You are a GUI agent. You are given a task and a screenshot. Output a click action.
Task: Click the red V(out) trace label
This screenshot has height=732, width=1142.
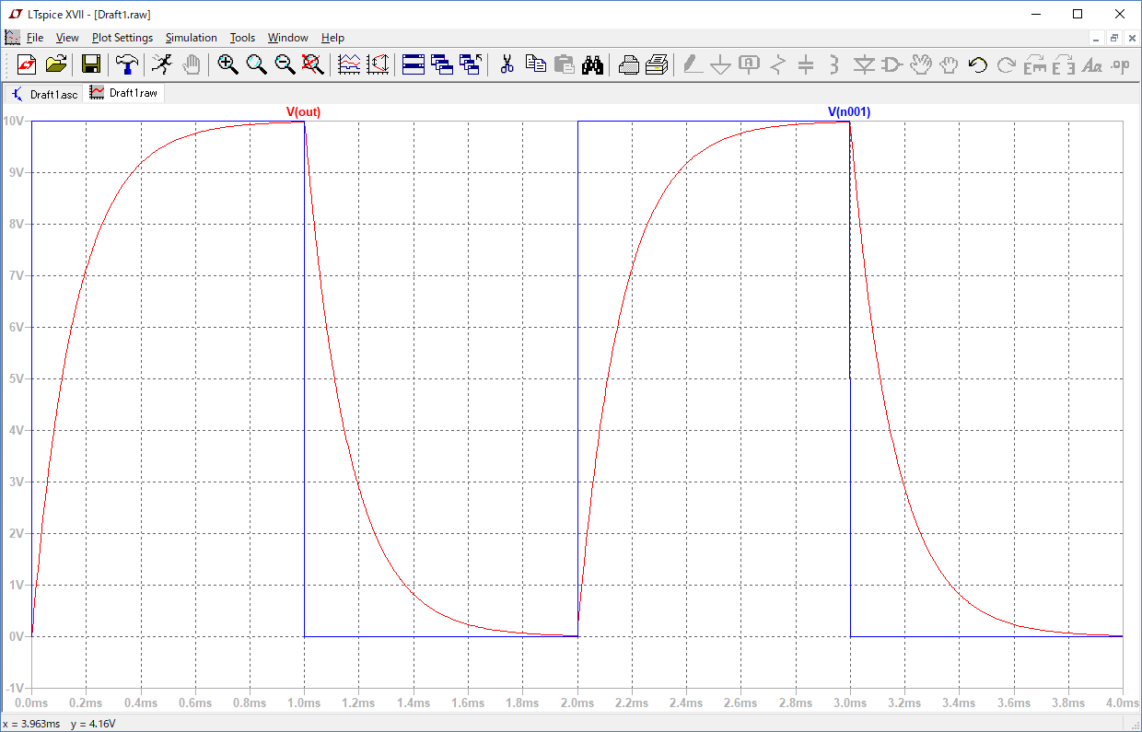[x=303, y=112]
